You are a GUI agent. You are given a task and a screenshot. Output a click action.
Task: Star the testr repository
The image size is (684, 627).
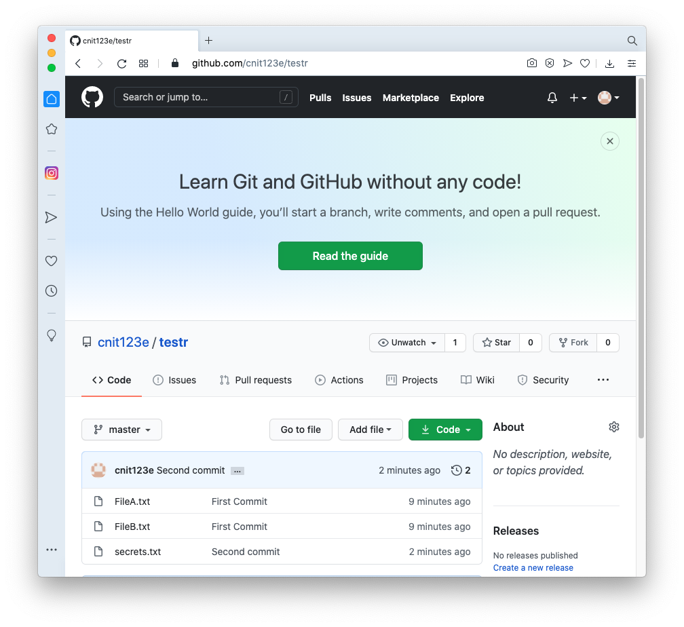(x=497, y=343)
